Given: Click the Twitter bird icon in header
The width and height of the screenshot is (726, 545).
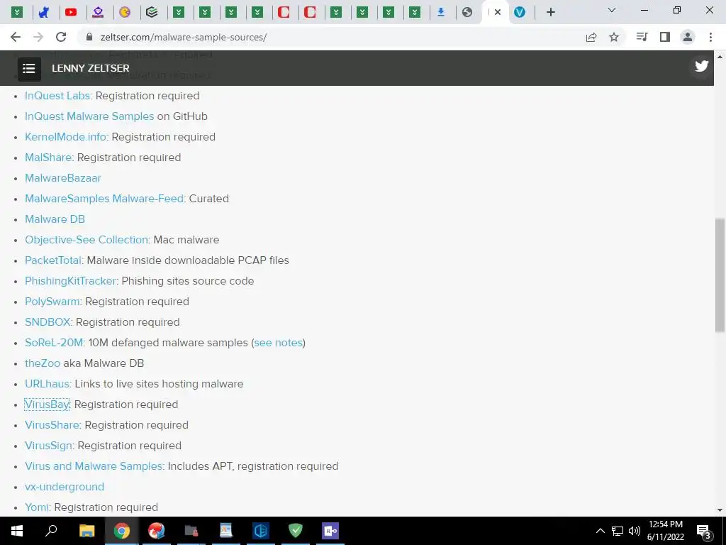Looking at the screenshot, I should (701, 66).
